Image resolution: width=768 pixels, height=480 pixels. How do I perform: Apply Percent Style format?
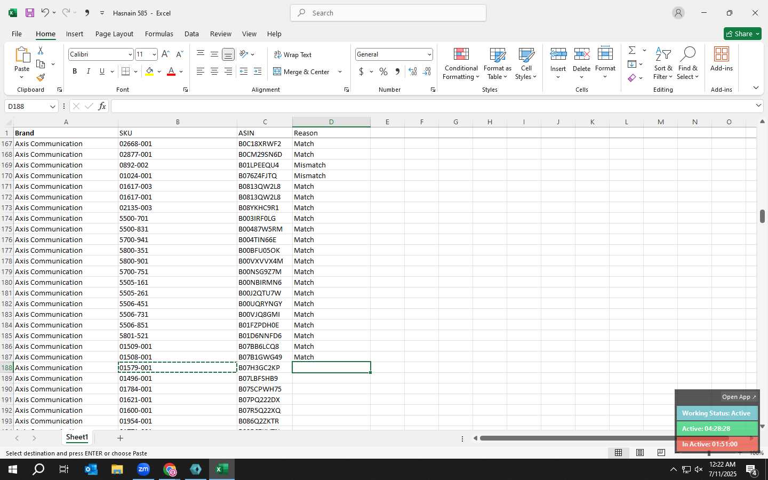383,71
